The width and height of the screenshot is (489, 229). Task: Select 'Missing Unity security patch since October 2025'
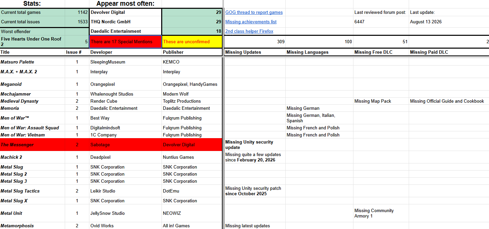255,191
